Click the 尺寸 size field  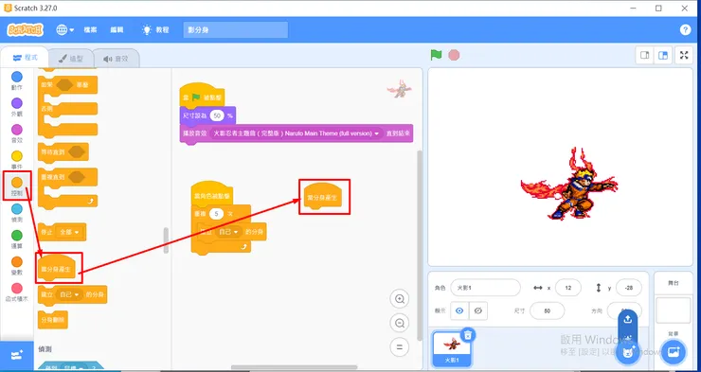pos(548,310)
